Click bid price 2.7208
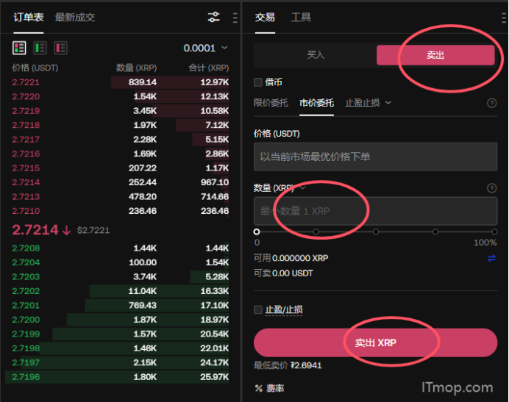The width and height of the screenshot is (509, 402). coord(26,248)
